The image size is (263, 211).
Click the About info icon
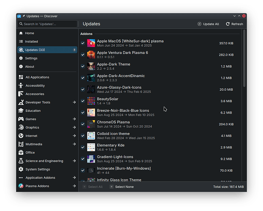pyautogui.click(x=21, y=67)
